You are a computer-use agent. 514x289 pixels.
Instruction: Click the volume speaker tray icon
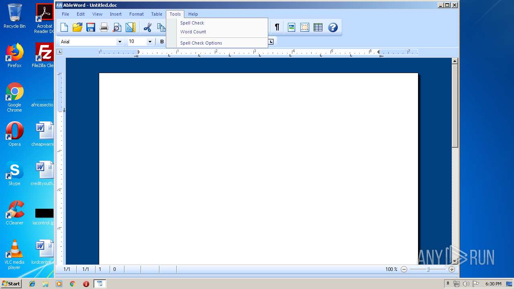[x=466, y=284]
